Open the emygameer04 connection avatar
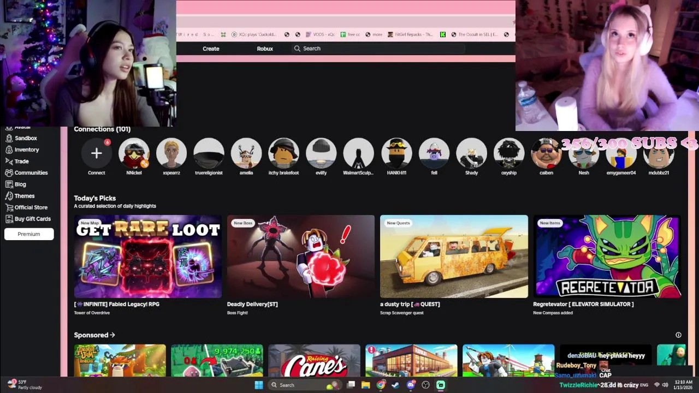This screenshot has height=393, width=699. tap(621, 153)
